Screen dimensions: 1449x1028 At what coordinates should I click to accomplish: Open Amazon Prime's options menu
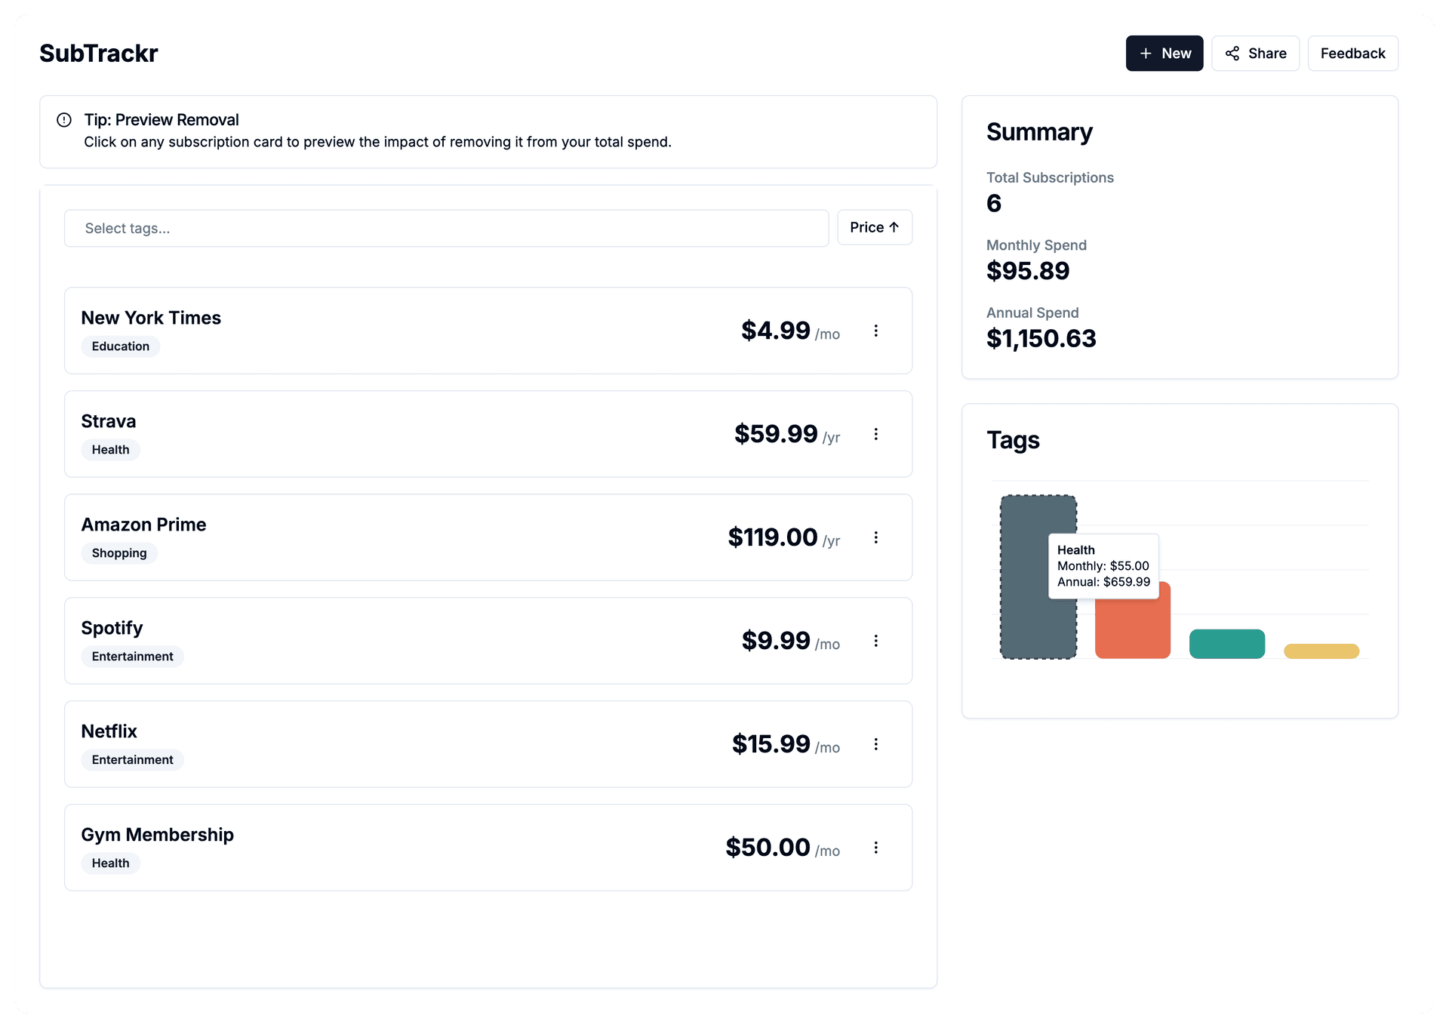click(876, 537)
